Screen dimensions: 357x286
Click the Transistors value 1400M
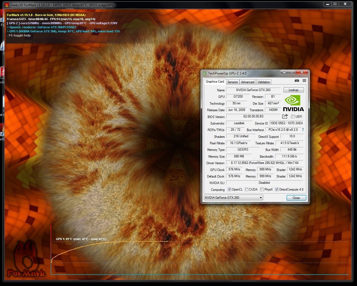(x=273, y=110)
